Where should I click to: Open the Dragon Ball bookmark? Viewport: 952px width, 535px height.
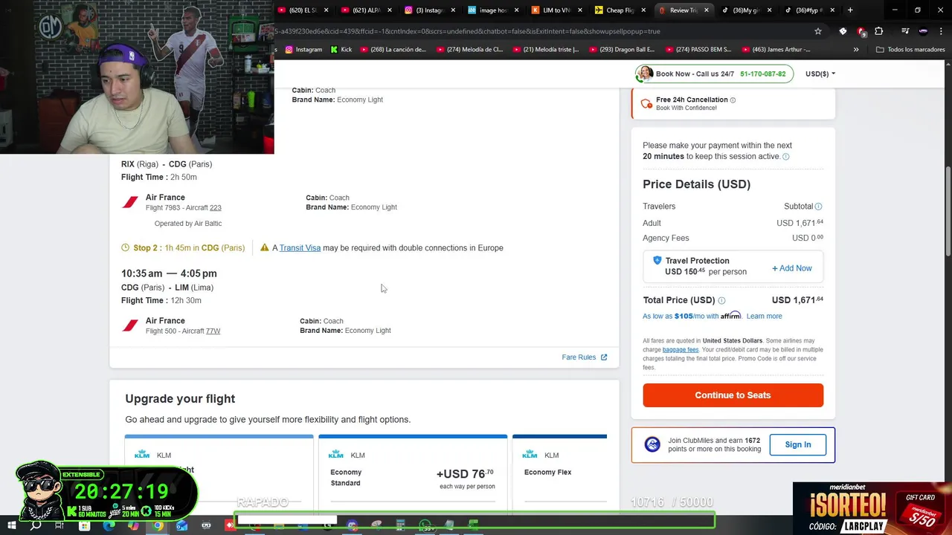coord(622,50)
